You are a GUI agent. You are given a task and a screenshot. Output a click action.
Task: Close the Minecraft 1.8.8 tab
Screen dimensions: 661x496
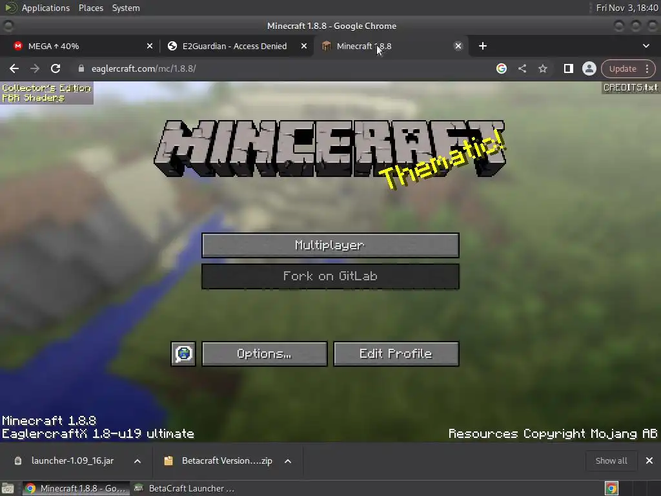coord(458,46)
